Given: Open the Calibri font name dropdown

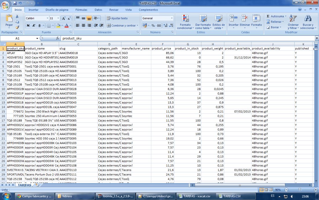Looking at the screenshot, I should [x=47, y=18].
